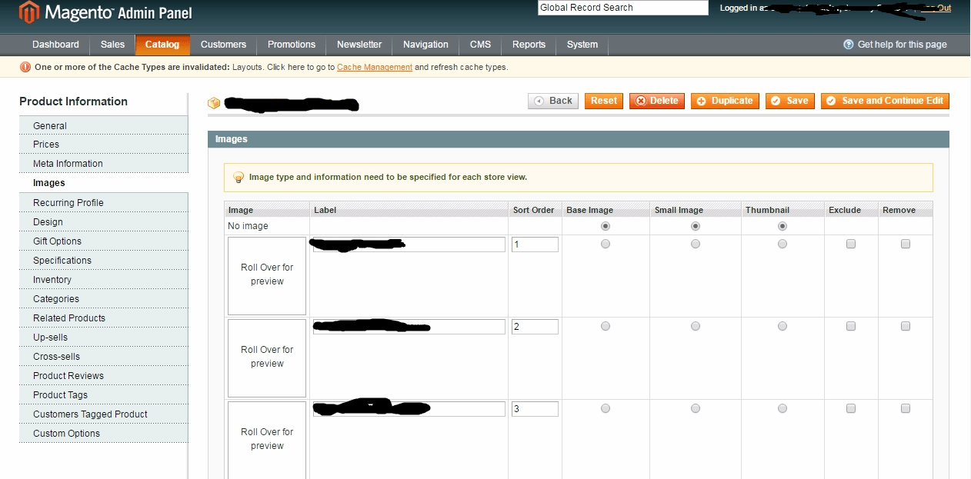Choose Small Image radio for second image
Screen dimensions: 971x479
coord(696,326)
